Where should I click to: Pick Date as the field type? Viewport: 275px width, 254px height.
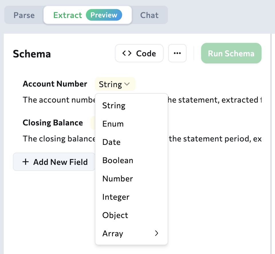111,142
